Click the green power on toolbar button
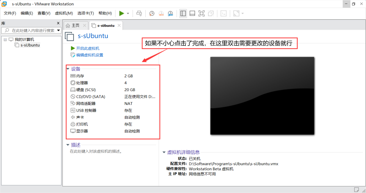The height and width of the screenshot is (193, 366). [122, 13]
